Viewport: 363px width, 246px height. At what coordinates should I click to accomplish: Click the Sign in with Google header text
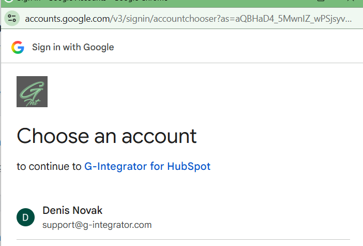(x=73, y=47)
